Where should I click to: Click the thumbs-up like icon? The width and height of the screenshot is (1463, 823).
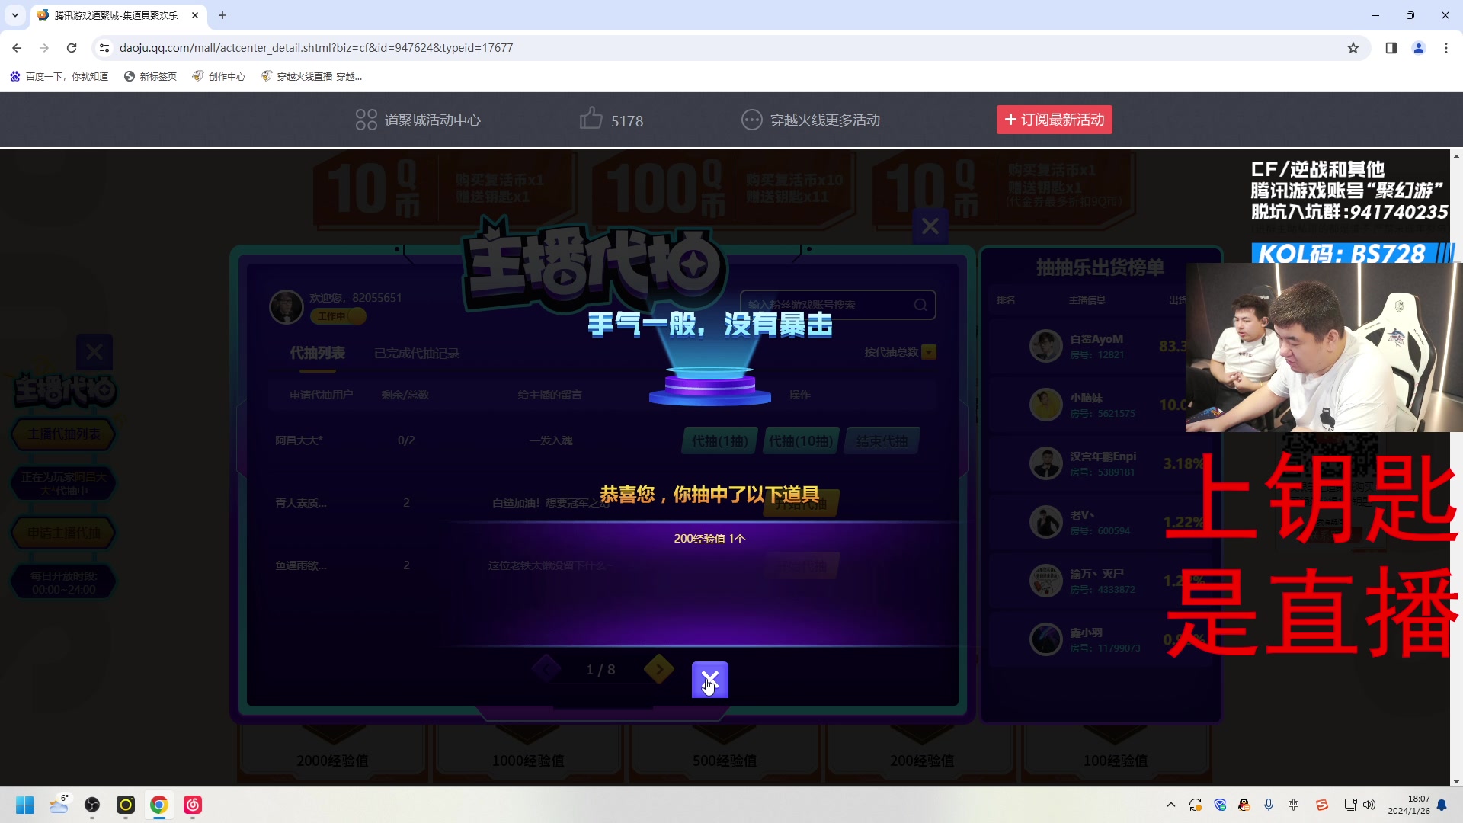[x=591, y=119]
